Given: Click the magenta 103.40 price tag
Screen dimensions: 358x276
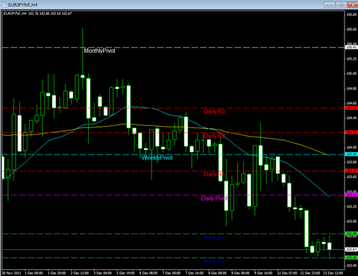Looking at the screenshot, I should click(351, 195).
